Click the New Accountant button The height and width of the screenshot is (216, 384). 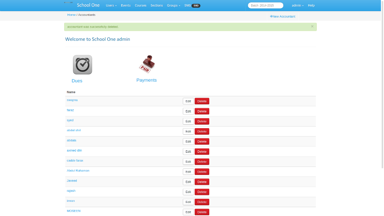pos(283,16)
